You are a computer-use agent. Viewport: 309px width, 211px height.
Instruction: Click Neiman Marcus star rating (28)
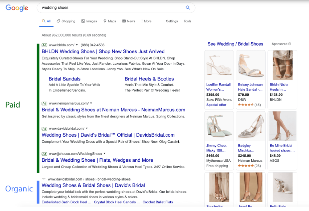pos(249,166)
